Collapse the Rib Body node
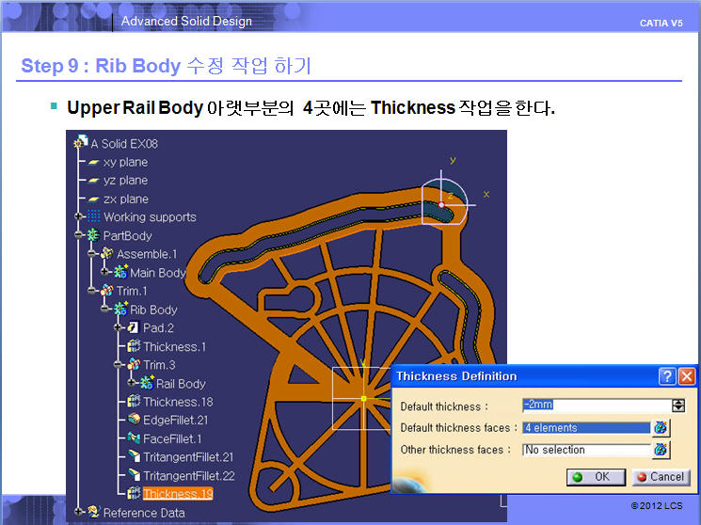Viewport: 701px width, 525px height. point(106,310)
